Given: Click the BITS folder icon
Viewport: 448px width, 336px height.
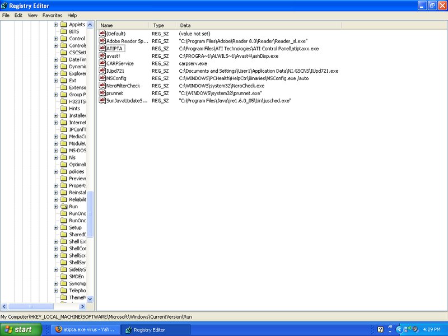Looking at the screenshot, I should [64, 31].
